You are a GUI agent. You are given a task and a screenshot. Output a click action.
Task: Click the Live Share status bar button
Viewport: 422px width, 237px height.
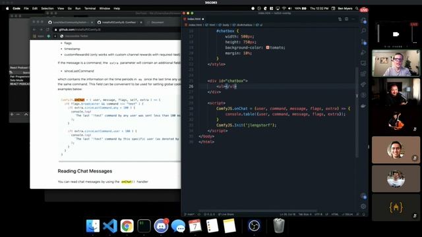(226, 215)
